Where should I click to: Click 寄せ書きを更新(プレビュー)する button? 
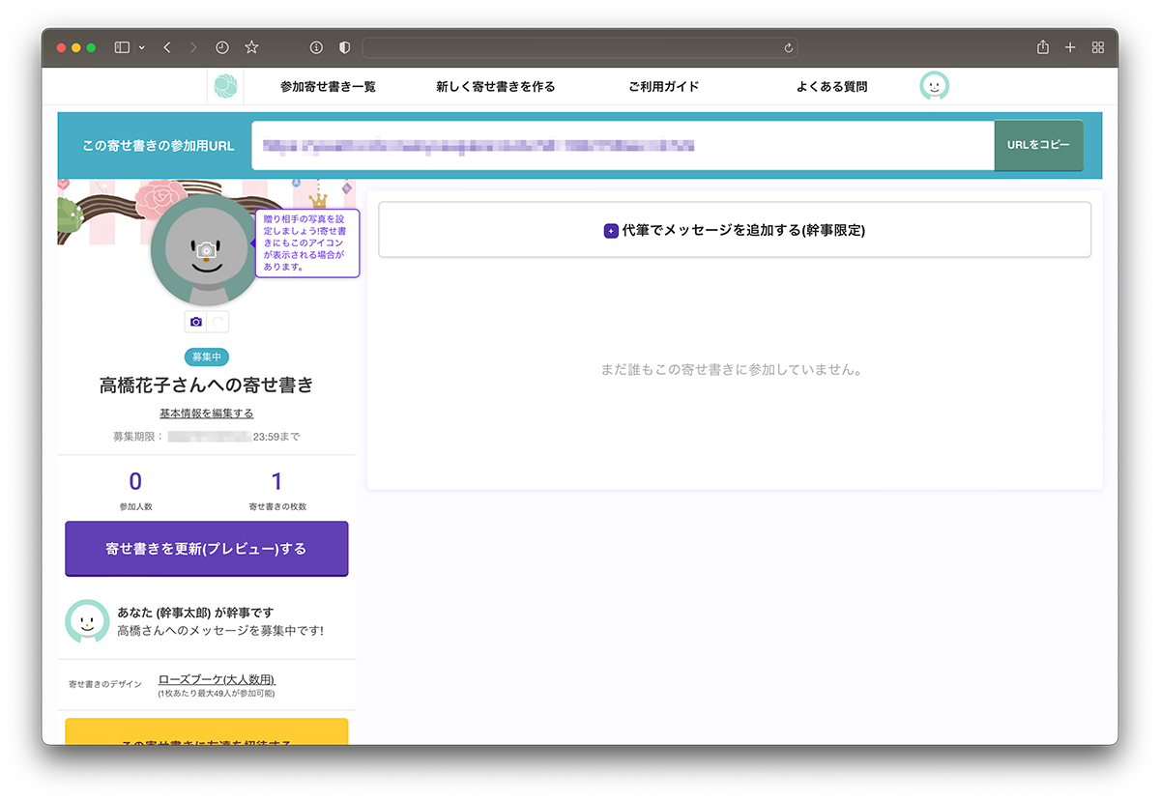click(x=206, y=549)
